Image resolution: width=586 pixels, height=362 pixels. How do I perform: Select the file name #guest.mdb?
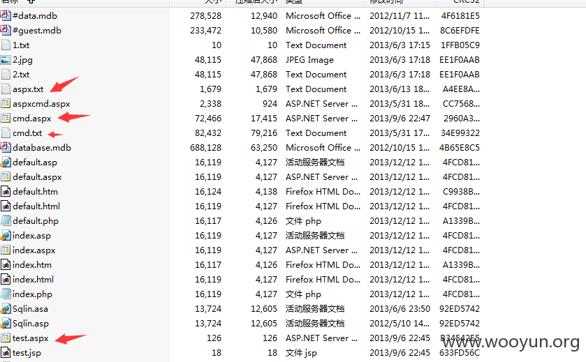pyautogui.click(x=37, y=31)
